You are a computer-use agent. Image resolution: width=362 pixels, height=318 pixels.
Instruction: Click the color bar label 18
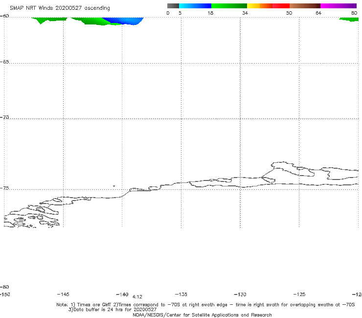pyautogui.click(x=210, y=13)
